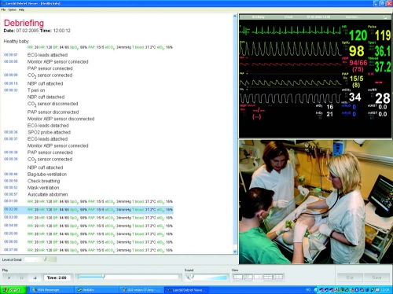
Task: Click the PAP 15/5 reading on the monitor
Action: (x=356, y=79)
